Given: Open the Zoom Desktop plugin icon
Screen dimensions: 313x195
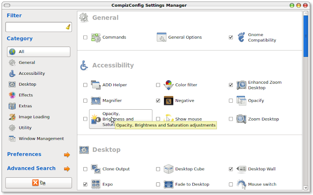Looking at the screenshot, I should pos(241,119).
